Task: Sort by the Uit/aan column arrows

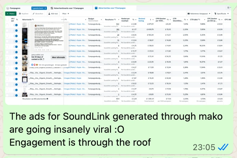Action: coord(17,19)
